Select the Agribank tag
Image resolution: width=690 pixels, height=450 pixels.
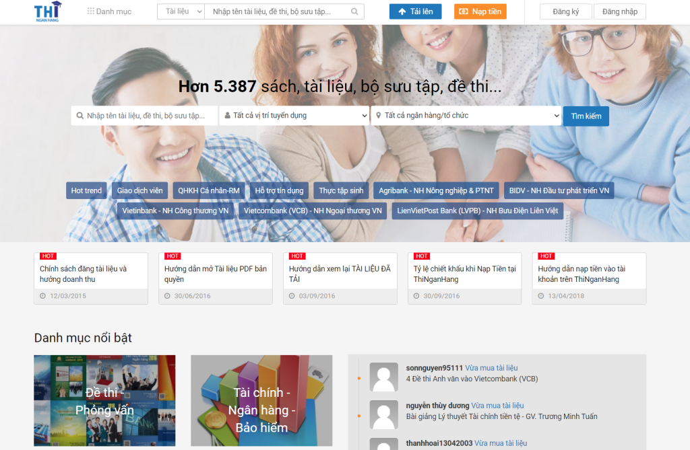pyautogui.click(x=436, y=190)
